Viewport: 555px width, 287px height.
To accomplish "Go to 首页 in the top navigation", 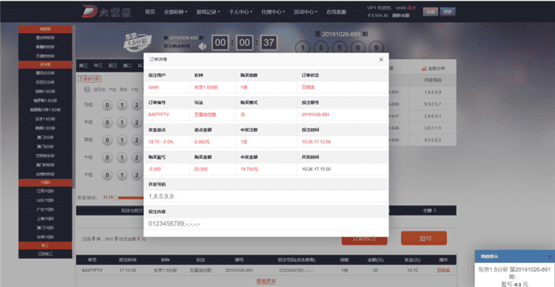I will [x=150, y=12].
